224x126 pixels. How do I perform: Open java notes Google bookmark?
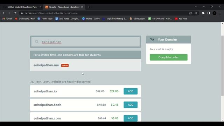[x=67, y=19]
